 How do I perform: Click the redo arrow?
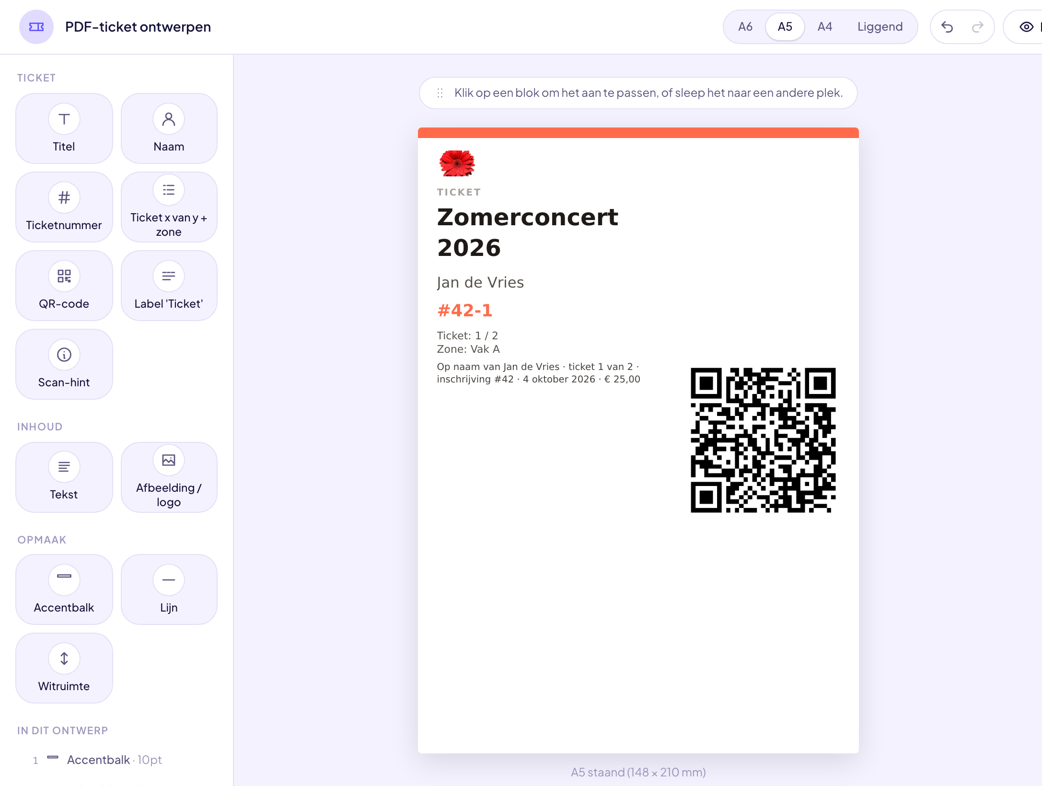[978, 27]
